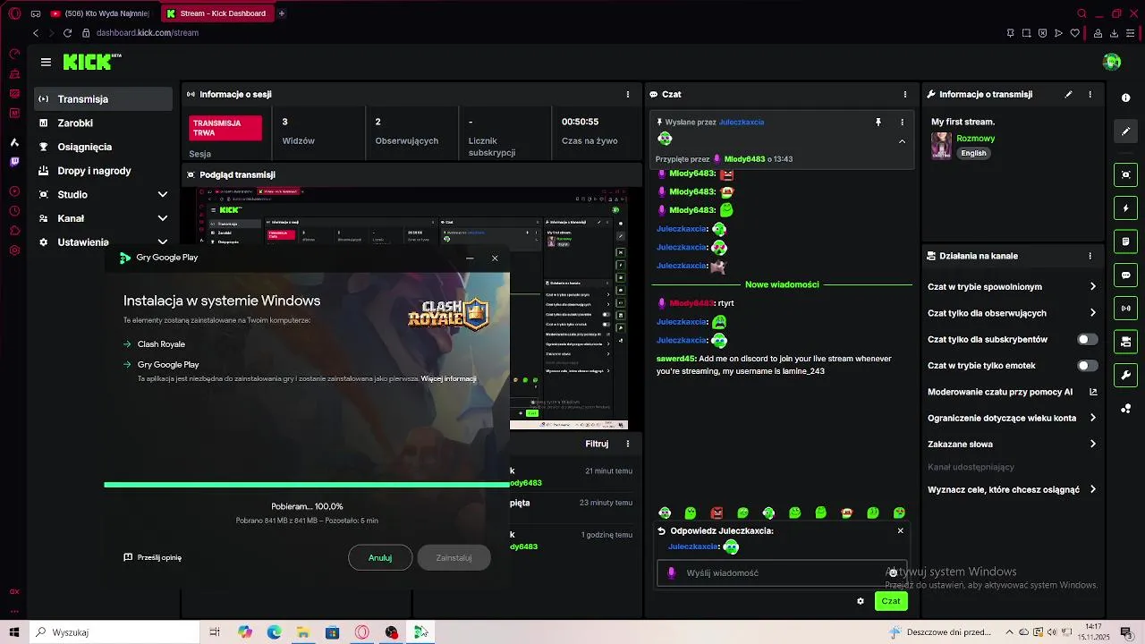Viewport: 1145px width, 644px height.
Task: Open Czat panel three-dot menu
Action: click(905, 94)
